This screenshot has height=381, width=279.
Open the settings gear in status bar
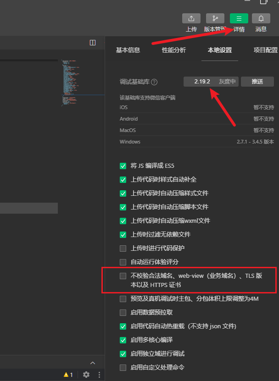[86, 375]
